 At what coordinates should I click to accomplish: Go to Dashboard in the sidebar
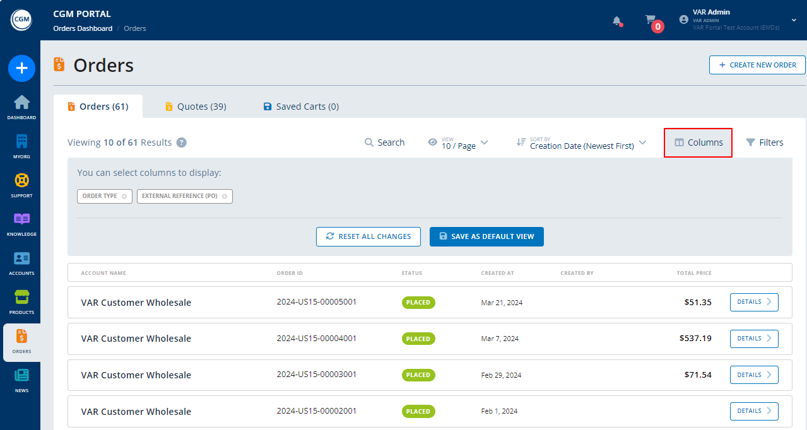[21, 107]
